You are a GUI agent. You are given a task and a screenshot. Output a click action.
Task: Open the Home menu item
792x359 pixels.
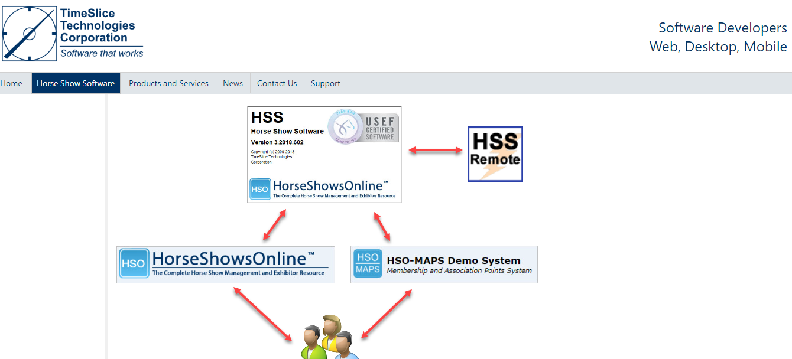(x=11, y=83)
